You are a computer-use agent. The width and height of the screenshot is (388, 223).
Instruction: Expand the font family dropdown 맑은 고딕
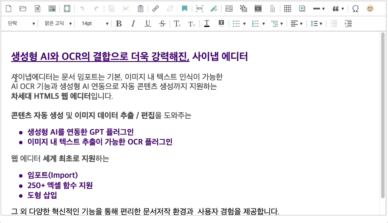click(x=57, y=23)
